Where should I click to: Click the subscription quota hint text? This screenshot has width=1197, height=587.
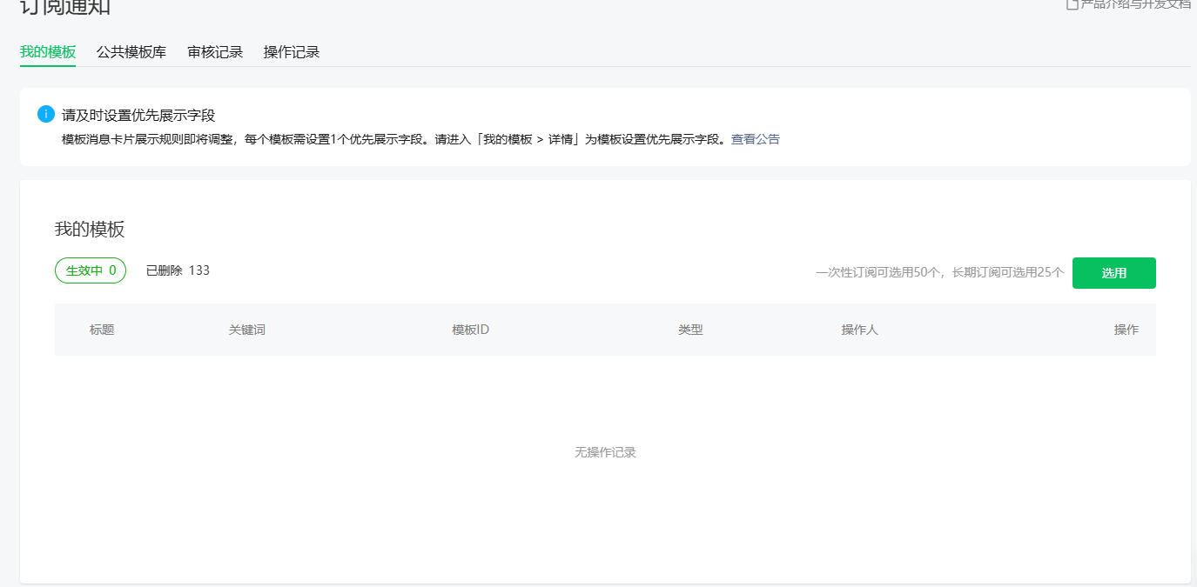point(939,272)
